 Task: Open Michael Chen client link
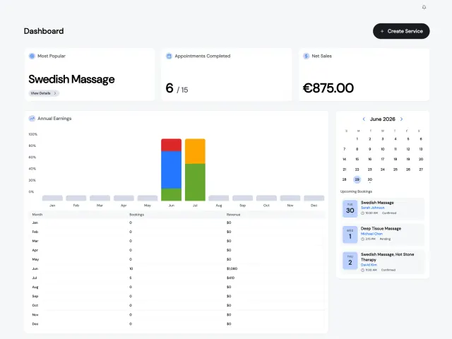(x=371, y=234)
